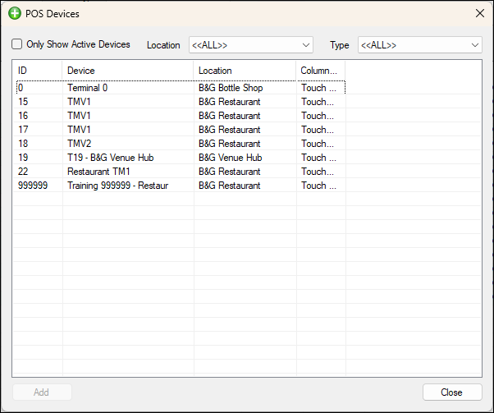
Task: Sort by the Device column header
Action: (128, 71)
